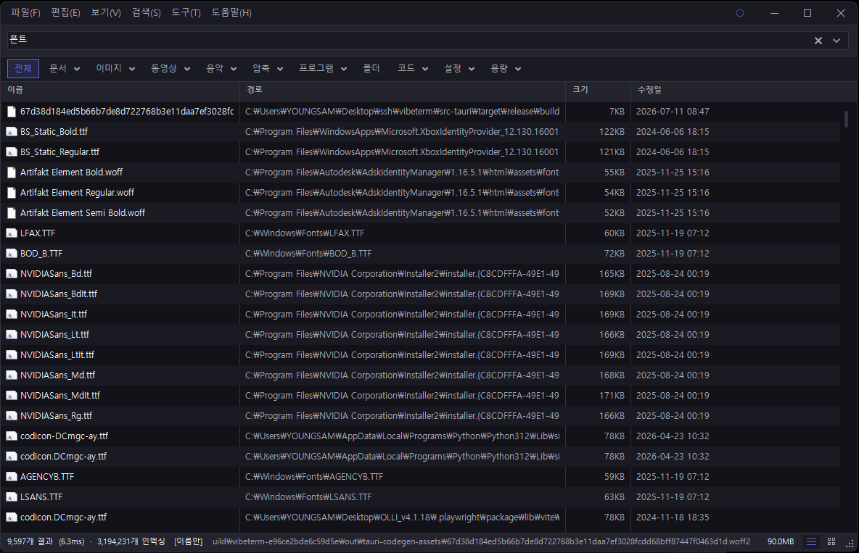The image size is (859, 553).
Task: Click file icon of Artifakt Element Regular.woff
Action: [11, 193]
